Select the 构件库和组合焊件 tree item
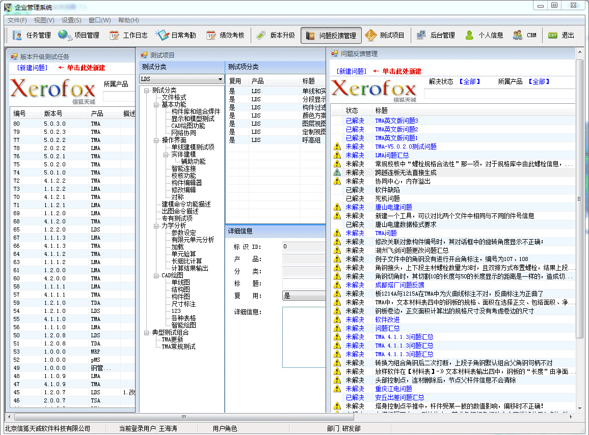 click(196, 112)
